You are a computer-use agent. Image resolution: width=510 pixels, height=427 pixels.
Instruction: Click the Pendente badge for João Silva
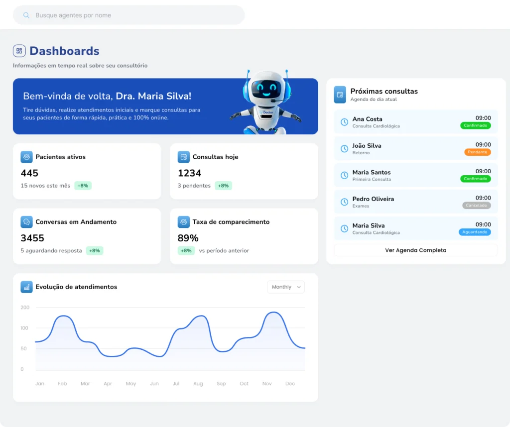pyautogui.click(x=477, y=152)
